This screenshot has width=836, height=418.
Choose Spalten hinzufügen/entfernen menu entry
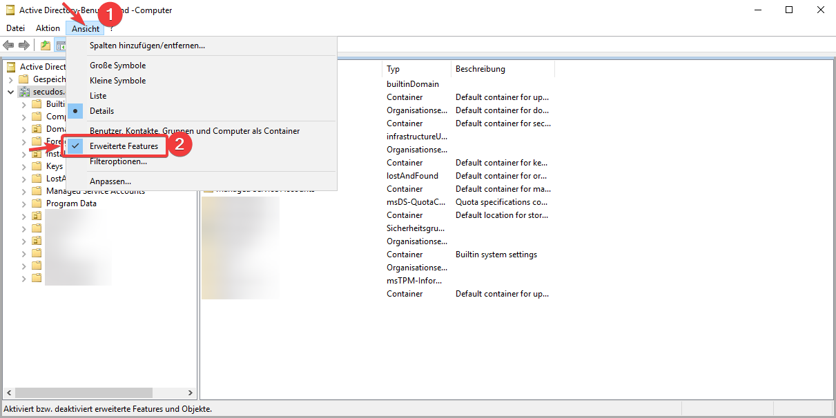pos(147,46)
